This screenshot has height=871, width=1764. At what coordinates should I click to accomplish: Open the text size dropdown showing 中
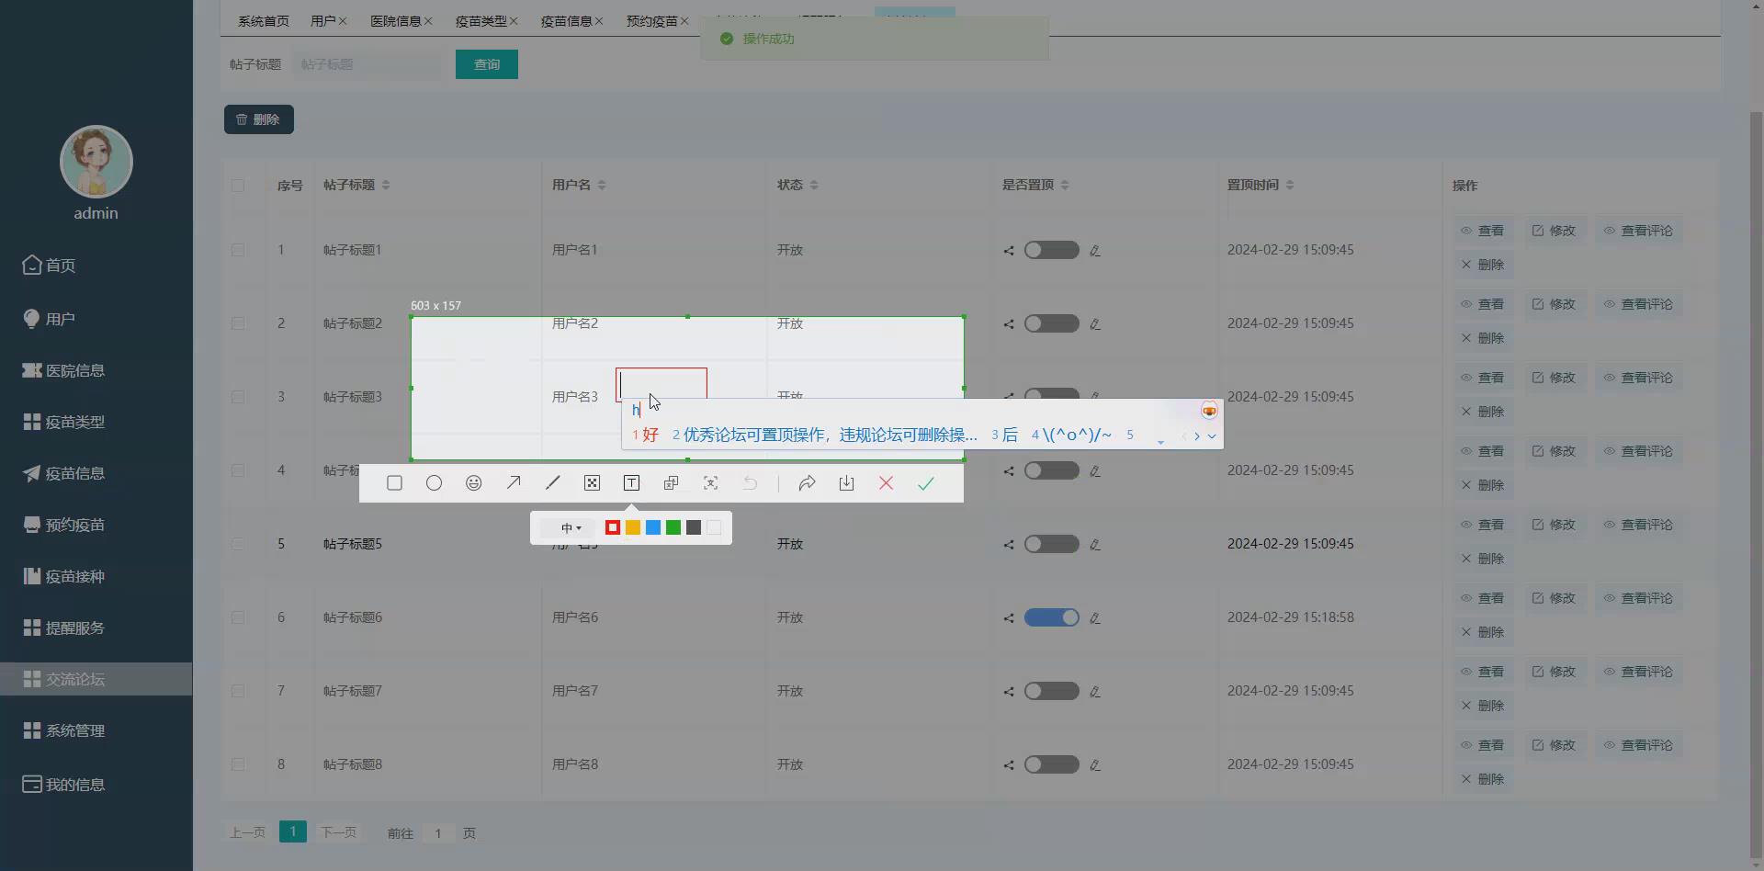570,527
